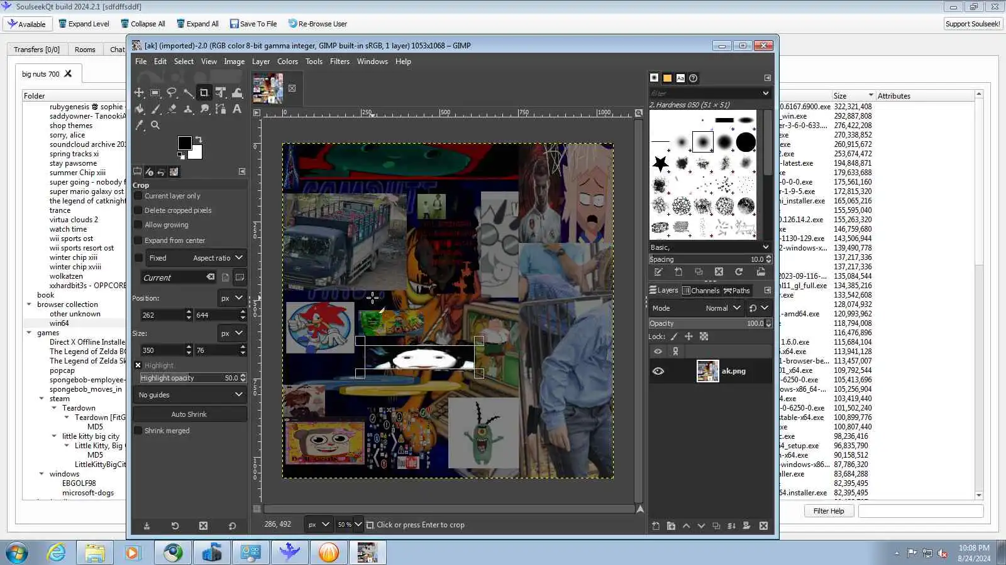This screenshot has width=1006, height=565.
Task: Click the white background color swatch
Action: coord(197,154)
